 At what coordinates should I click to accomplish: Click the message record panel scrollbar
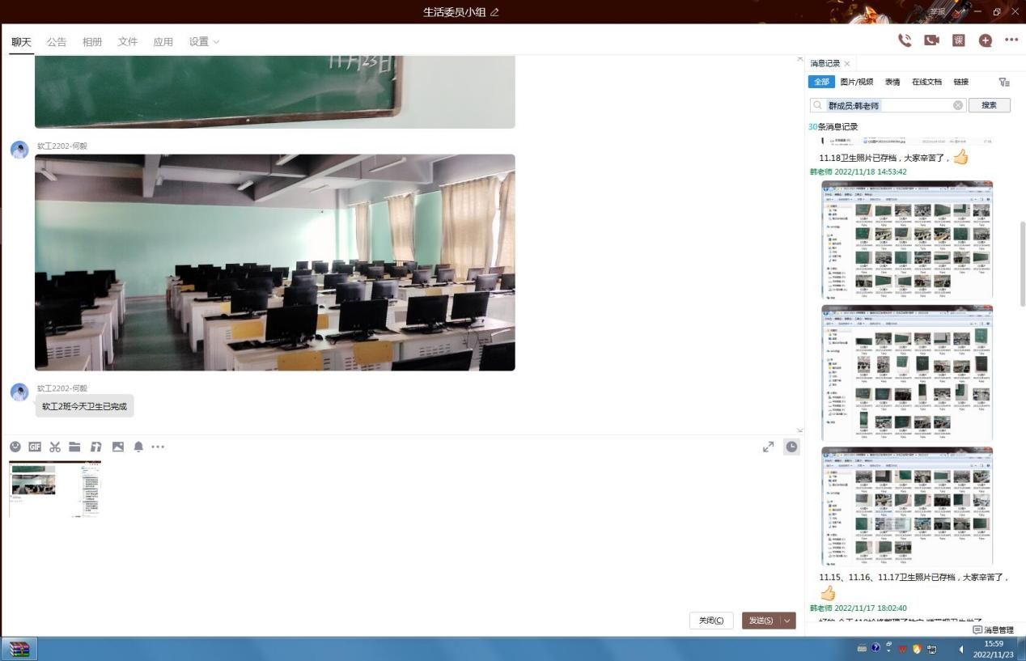point(1021,263)
